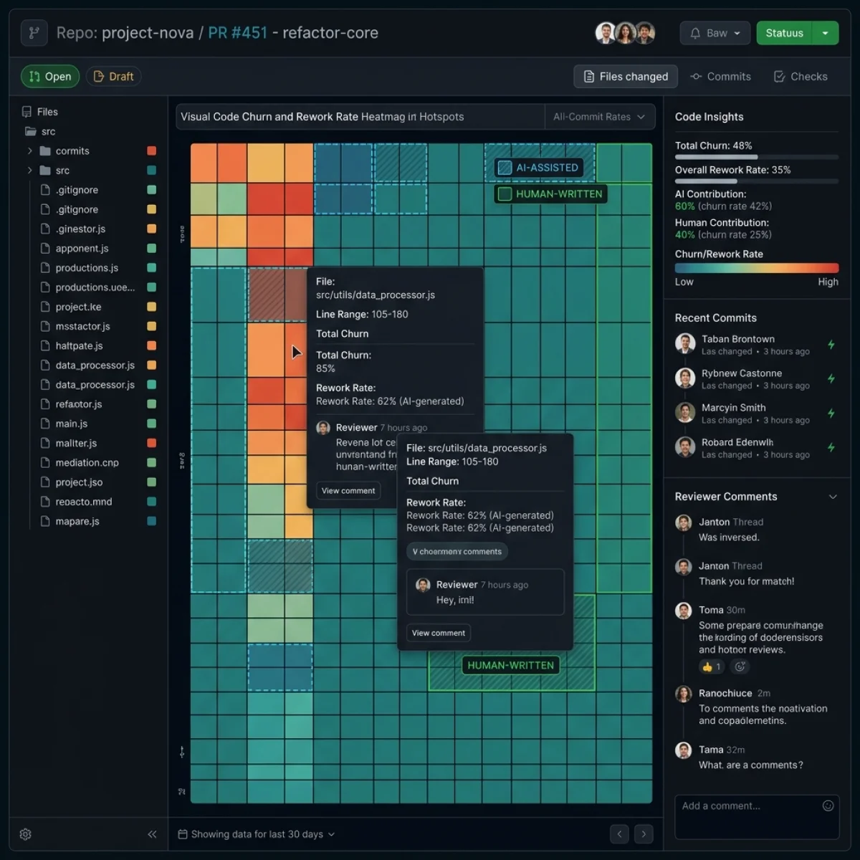Open mediation.cnp file
The height and width of the screenshot is (860, 860).
point(87,463)
